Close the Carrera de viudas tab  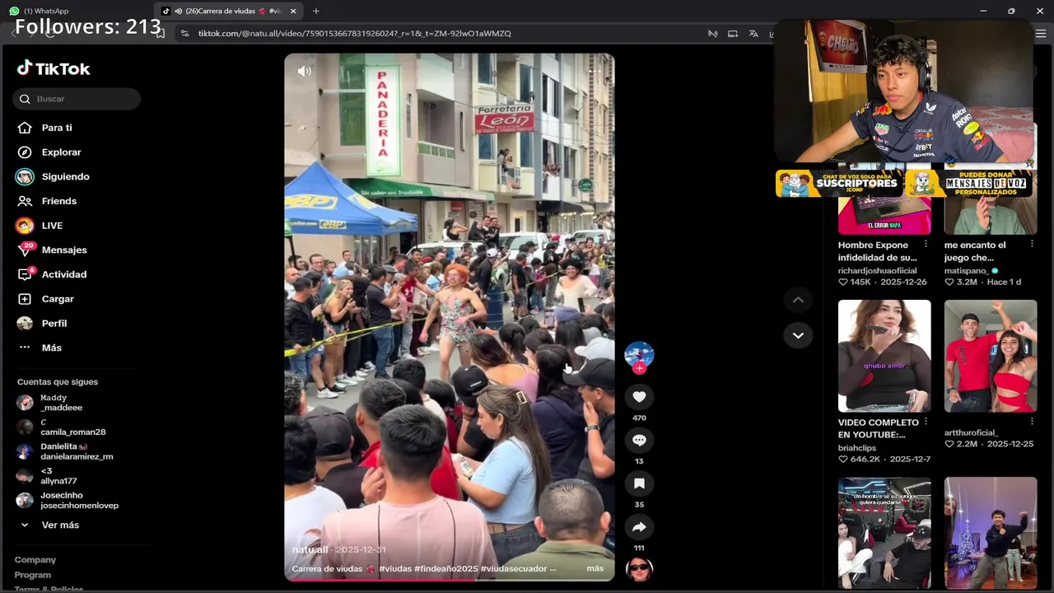tap(293, 11)
